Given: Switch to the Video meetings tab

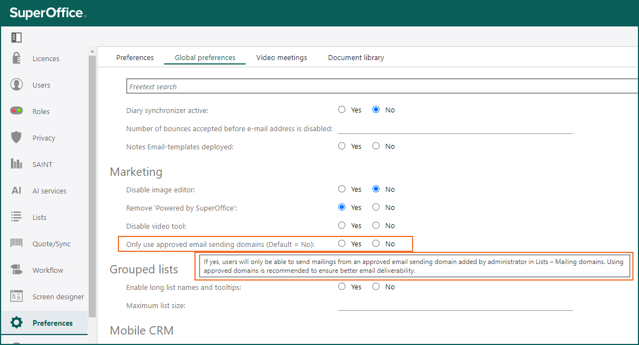Looking at the screenshot, I should 281,57.
